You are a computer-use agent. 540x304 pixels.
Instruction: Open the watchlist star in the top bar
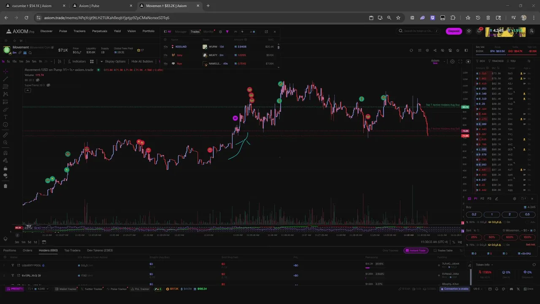tap(469, 31)
